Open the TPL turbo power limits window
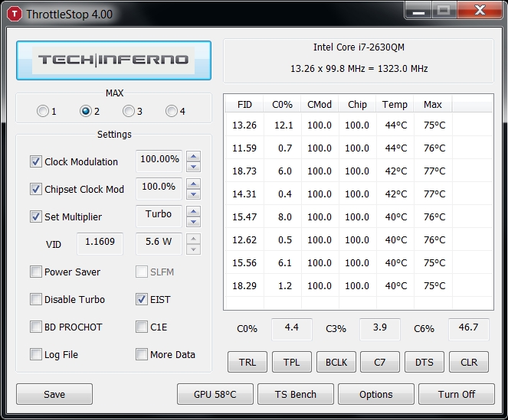Viewport: 508px width, 420px height. (292, 362)
